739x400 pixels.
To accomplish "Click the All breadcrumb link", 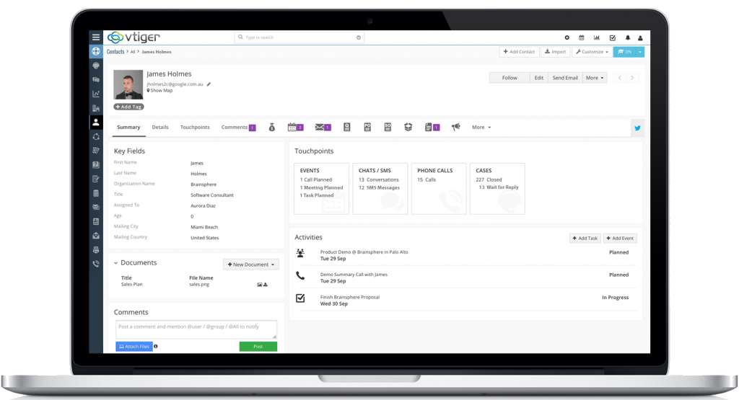I will (x=133, y=52).
